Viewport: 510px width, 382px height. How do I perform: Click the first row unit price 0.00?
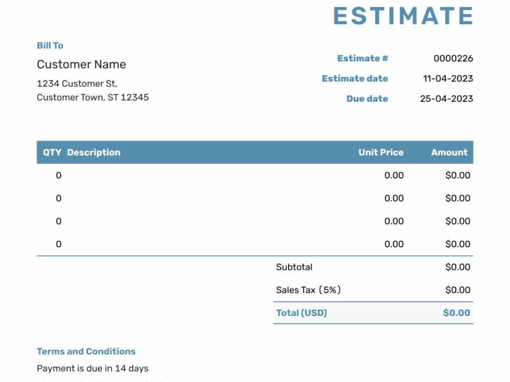394,175
